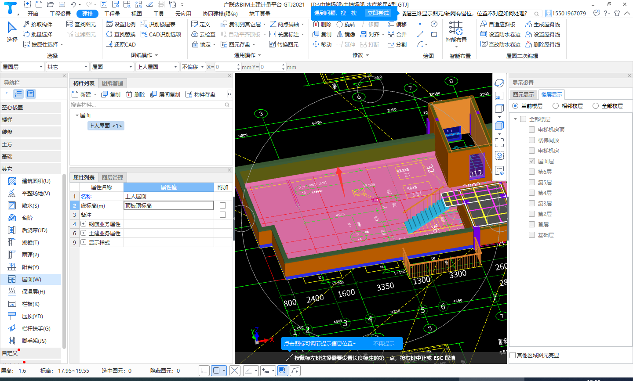Select the 镜像 mirror tool

point(346,34)
